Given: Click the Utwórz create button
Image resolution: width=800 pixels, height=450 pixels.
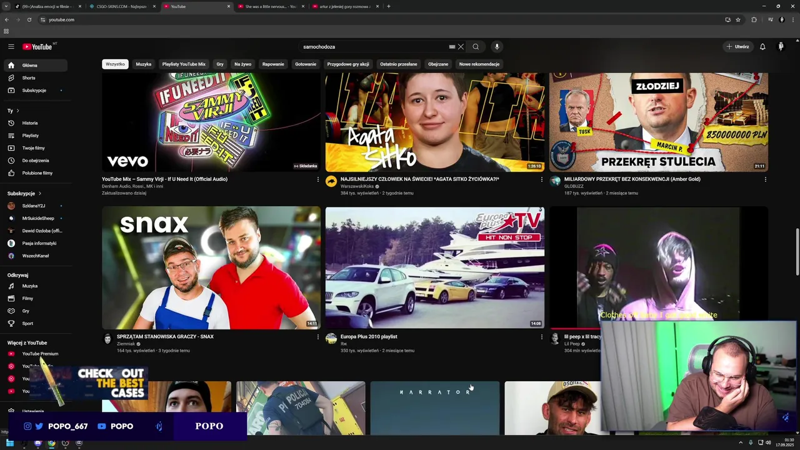Looking at the screenshot, I should pos(737,47).
